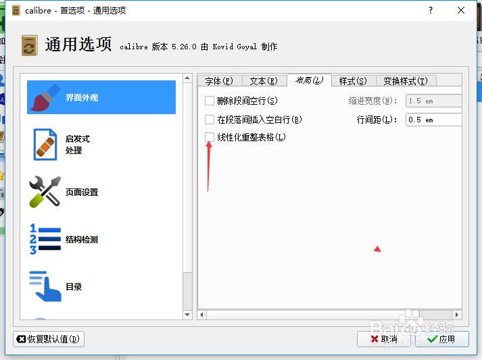Tick the 线性化重整表格(L) checkbox
The width and height of the screenshot is (482, 360).
coord(210,137)
